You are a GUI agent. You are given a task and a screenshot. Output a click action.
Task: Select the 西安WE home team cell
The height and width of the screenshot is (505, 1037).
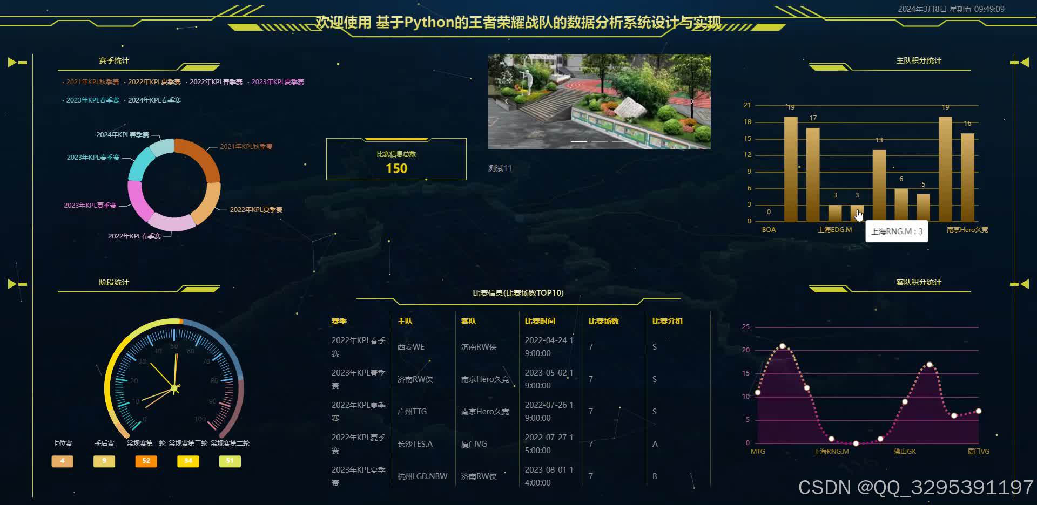(x=411, y=347)
